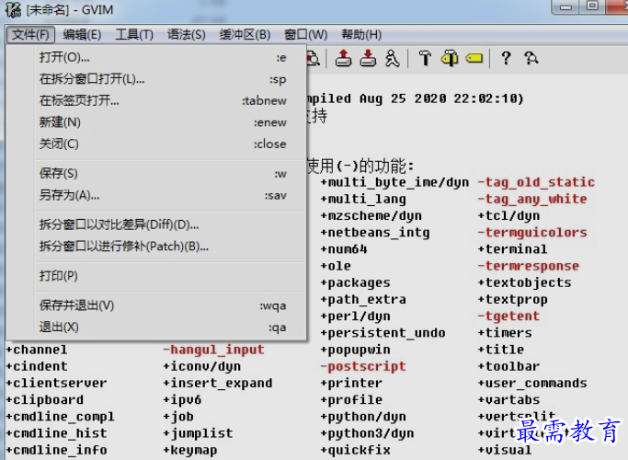Click the +num64 feature text
The width and height of the screenshot is (628, 460).
[344, 249]
